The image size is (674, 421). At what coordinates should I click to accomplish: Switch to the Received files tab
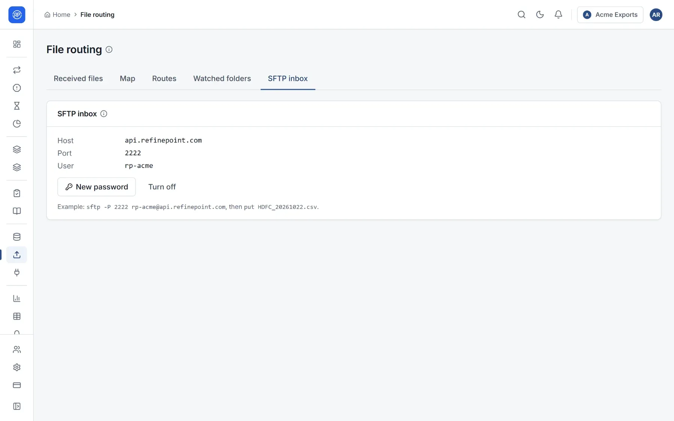[x=78, y=79]
